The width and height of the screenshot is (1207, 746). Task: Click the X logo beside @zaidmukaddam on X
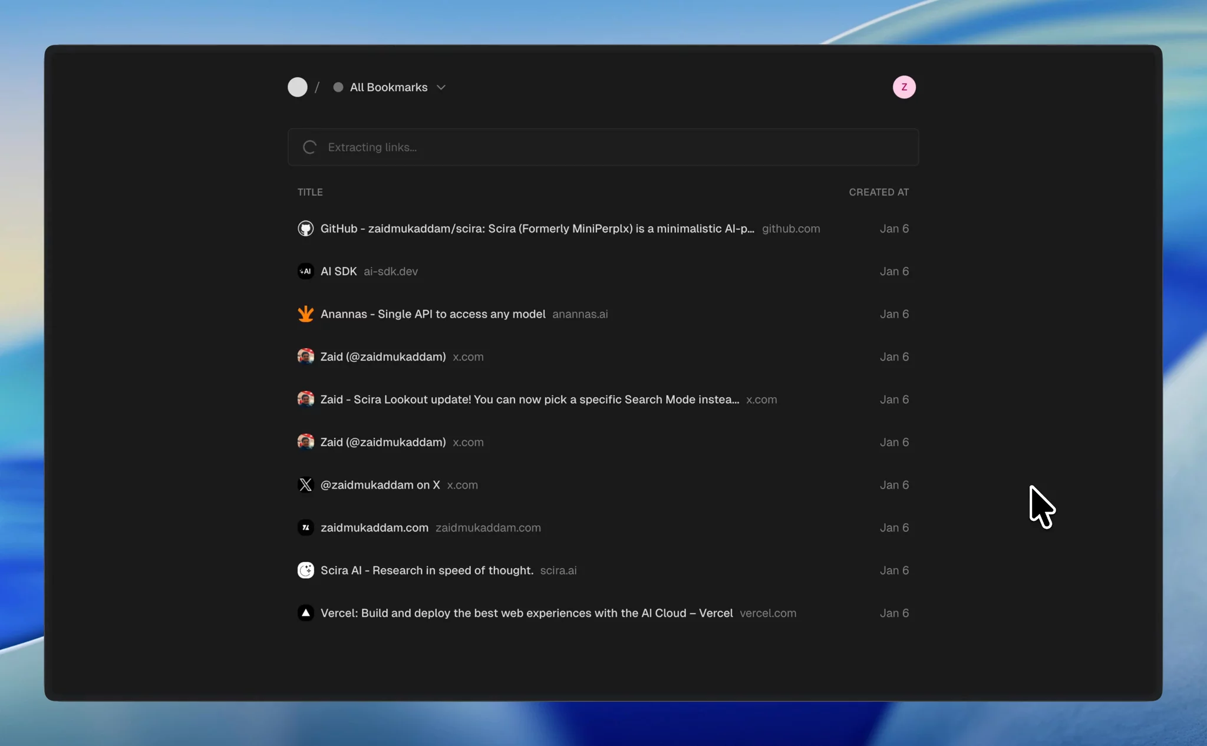(305, 485)
